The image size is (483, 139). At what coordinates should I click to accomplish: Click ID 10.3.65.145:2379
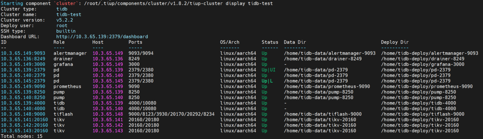(23, 81)
